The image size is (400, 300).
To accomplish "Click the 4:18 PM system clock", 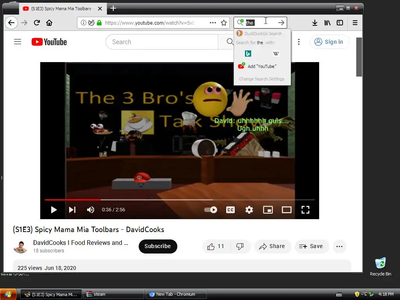I will 386,294.
